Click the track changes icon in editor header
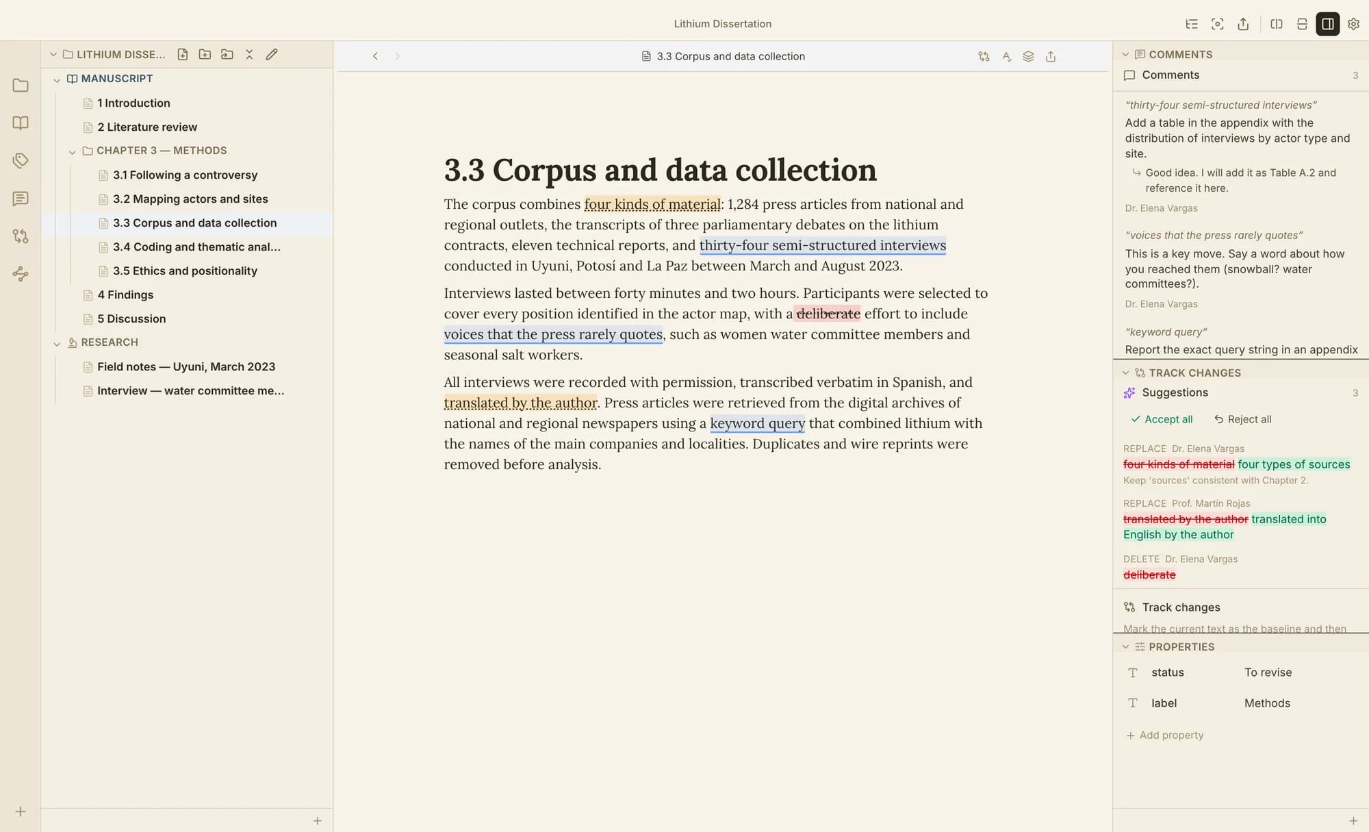 click(x=984, y=56)
